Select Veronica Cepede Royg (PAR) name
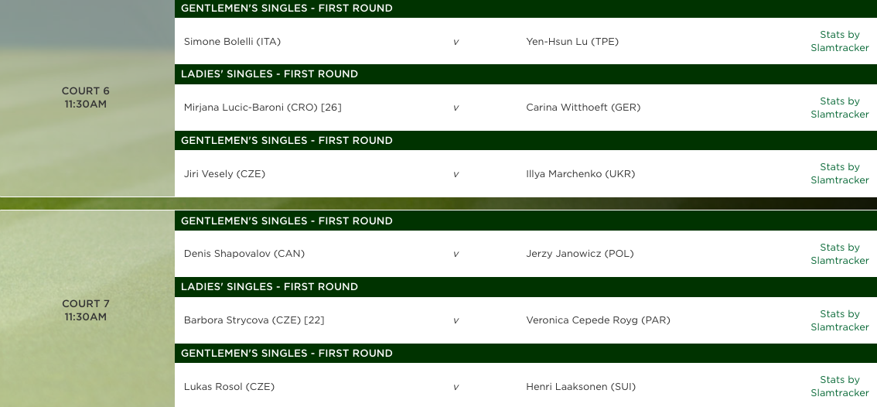Viewport: 877px width, 407px height. click(598, 320)
